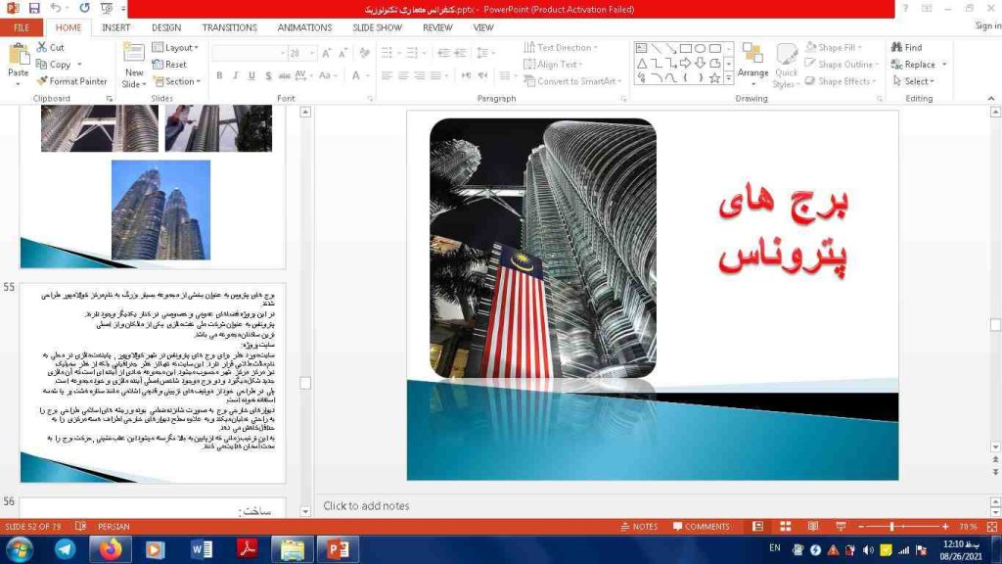Open Shape Fill dropdown
The width and height of the screenshot is (1002, 564).
pyautogui.click(x=834, y=47)
